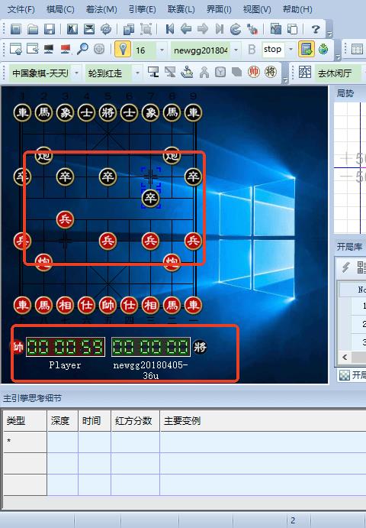Click the 主要变例 column header
The width and height of the screenshot is (366, 528).
tap(263, 421)
